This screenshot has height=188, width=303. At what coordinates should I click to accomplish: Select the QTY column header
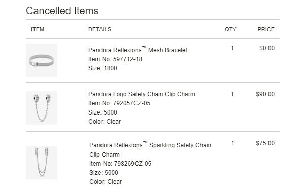[x=230, y=29]
